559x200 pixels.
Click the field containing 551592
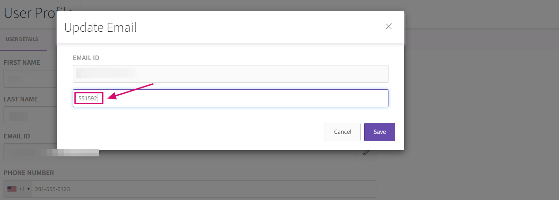(x=230, y=98)
